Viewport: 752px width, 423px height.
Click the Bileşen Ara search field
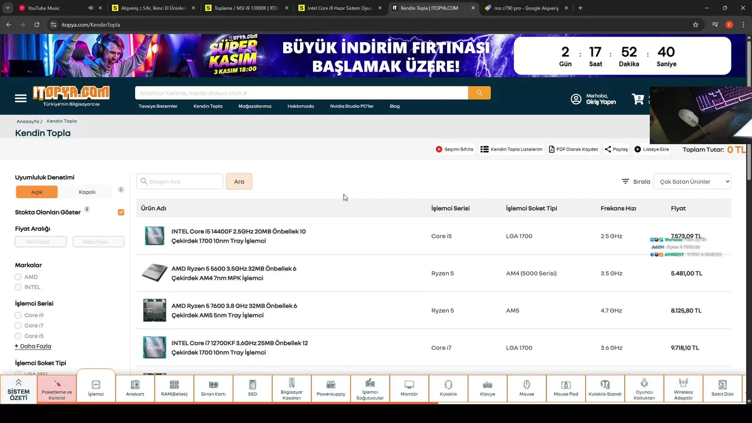coord(180,182)
